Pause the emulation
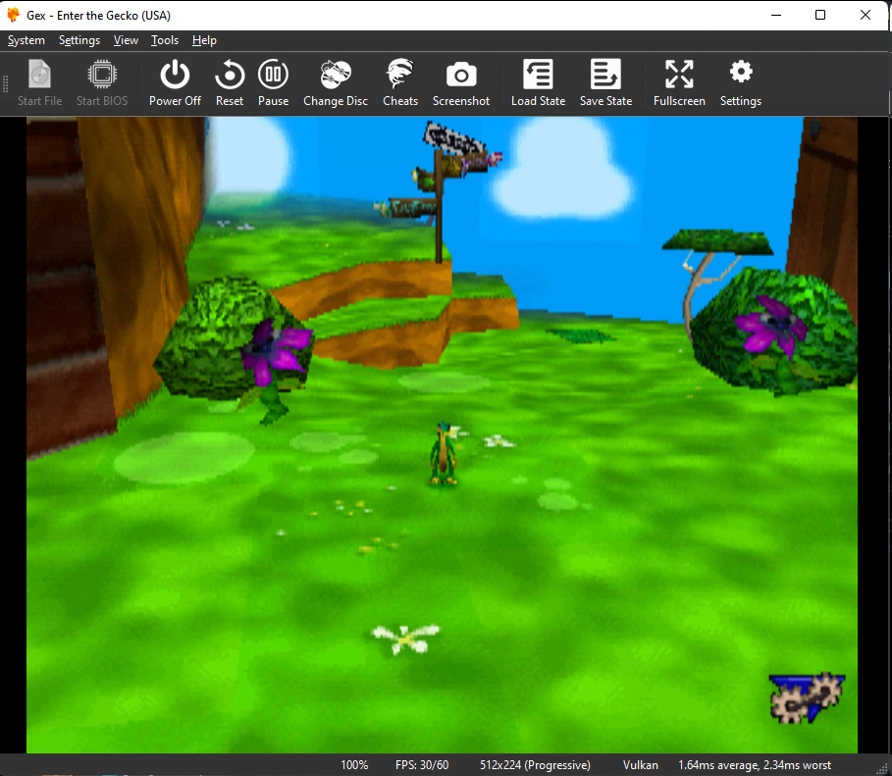The height and width of the screenshot is (776, 892). click(273, 83)
